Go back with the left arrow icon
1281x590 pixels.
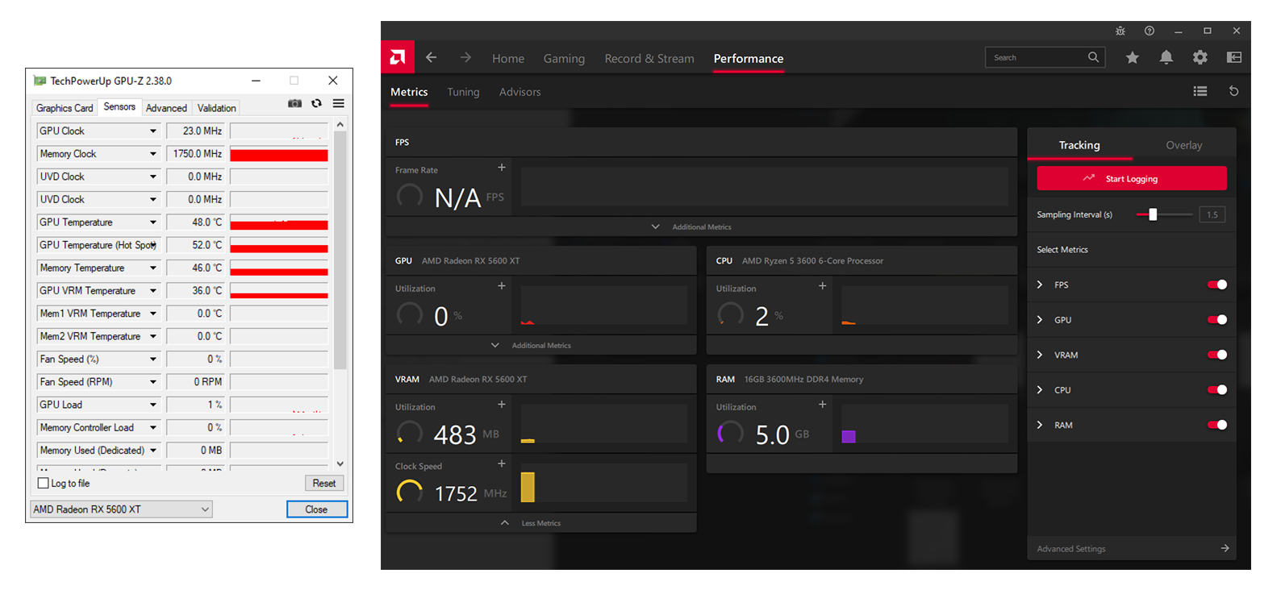(x=432, y=58)
